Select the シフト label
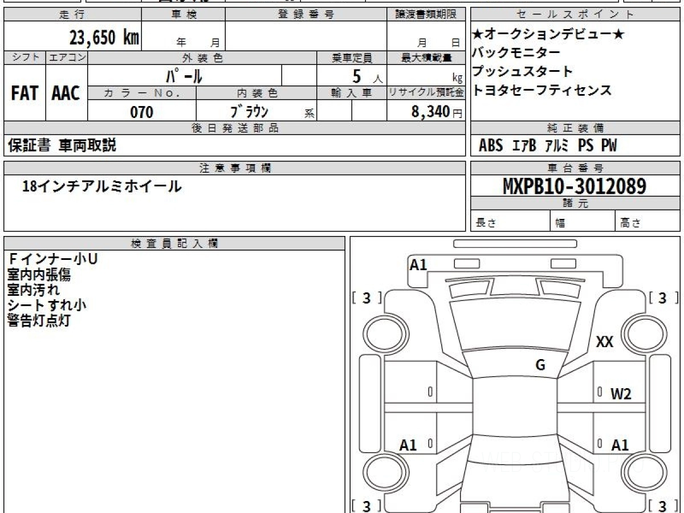 click(25, 58)
